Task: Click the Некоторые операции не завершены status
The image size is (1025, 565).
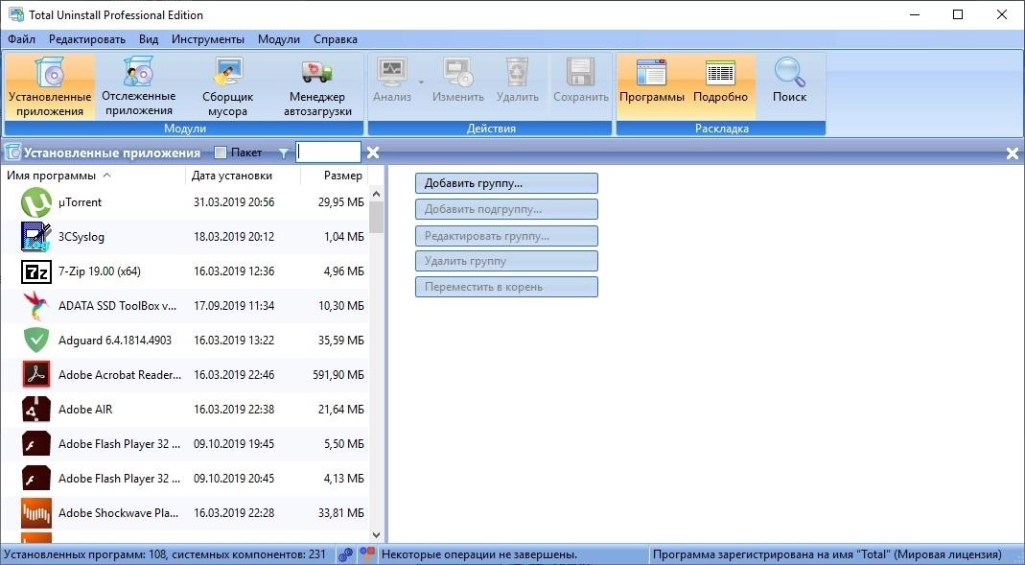Action: (479, 554)
